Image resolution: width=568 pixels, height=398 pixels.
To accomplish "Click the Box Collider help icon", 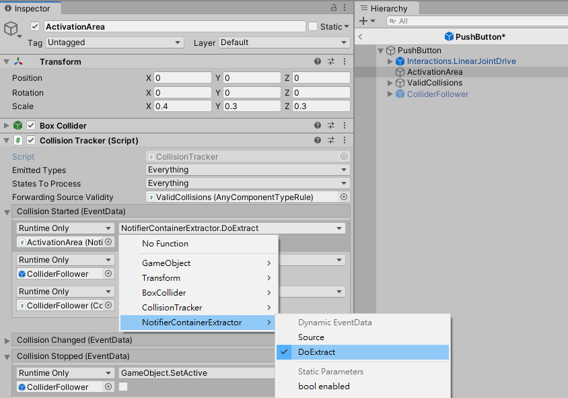I will [316, 125].
